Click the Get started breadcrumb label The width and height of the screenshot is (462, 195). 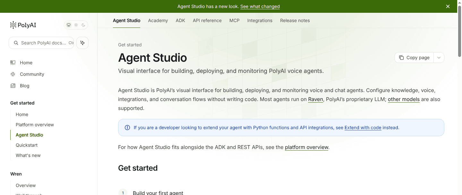pos(130,45)
